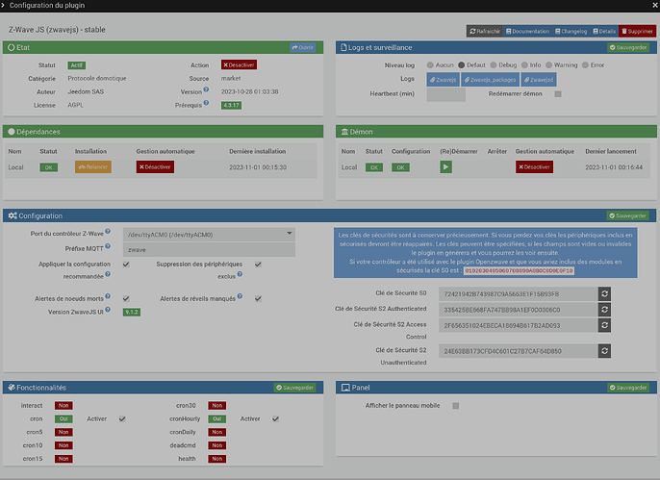The height and width of the screenshot is (480, 660).
Task: Click the Rafraîchir button
Action: point(485,31)
